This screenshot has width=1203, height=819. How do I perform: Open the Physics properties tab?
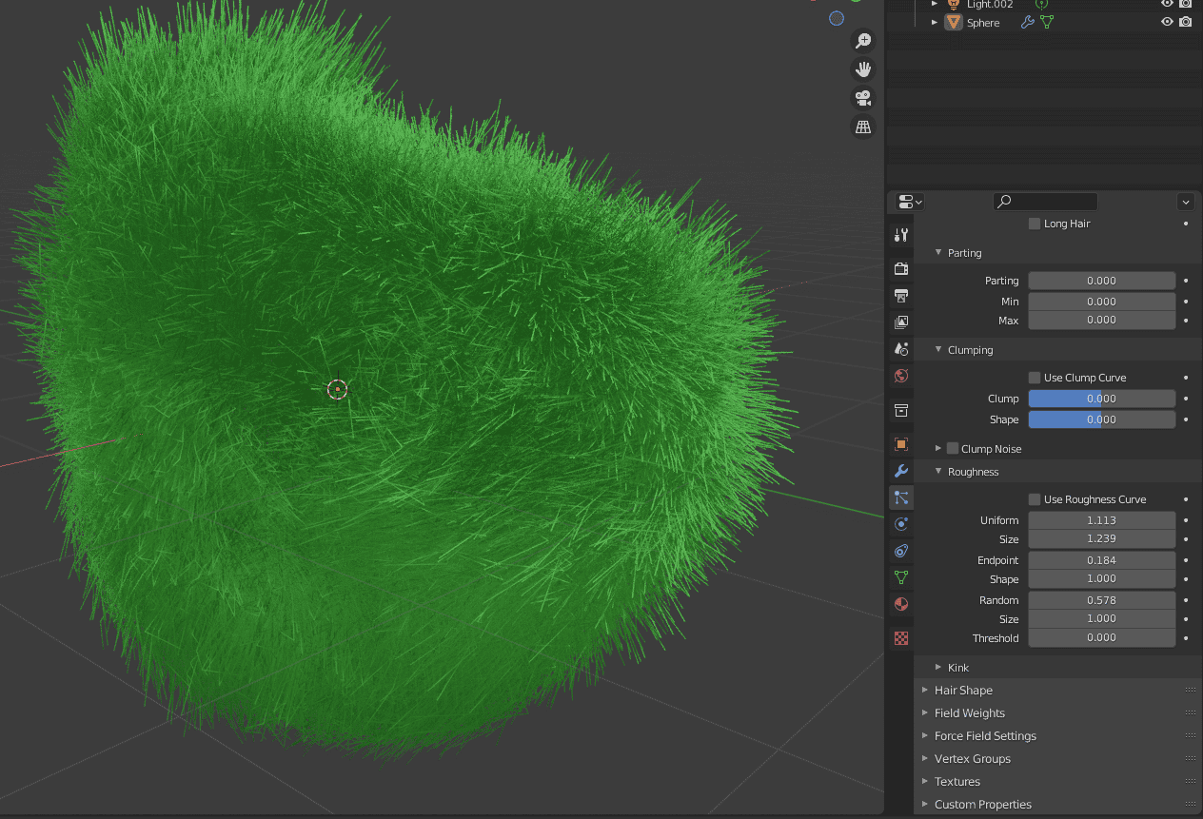click(900, 524)
